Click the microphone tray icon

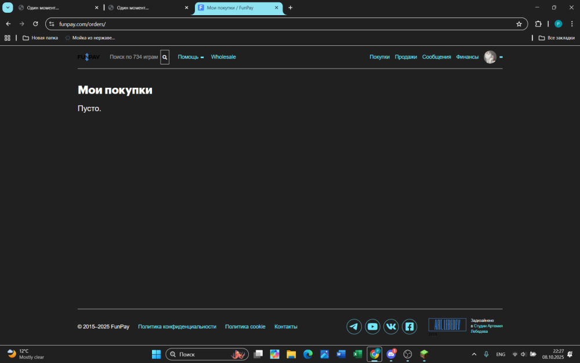click(486, 354)
